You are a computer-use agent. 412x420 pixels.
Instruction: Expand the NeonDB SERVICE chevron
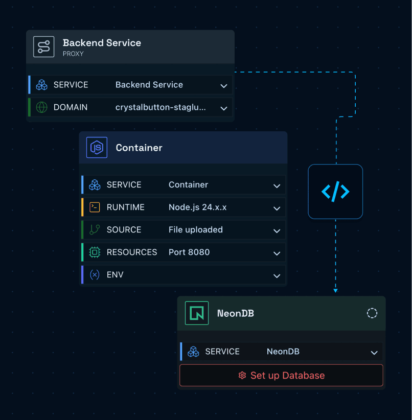click(374, 353)
